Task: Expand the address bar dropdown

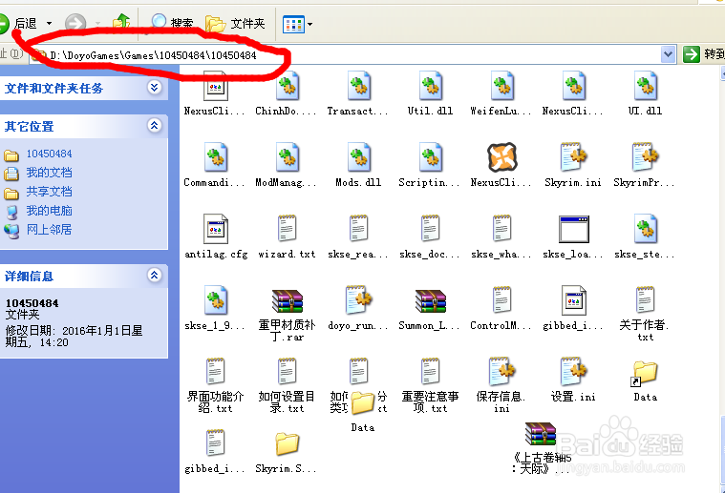Action: [668, 54]
